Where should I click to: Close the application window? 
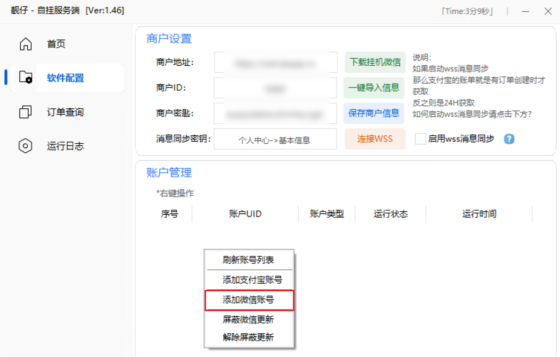pos(548,11)
